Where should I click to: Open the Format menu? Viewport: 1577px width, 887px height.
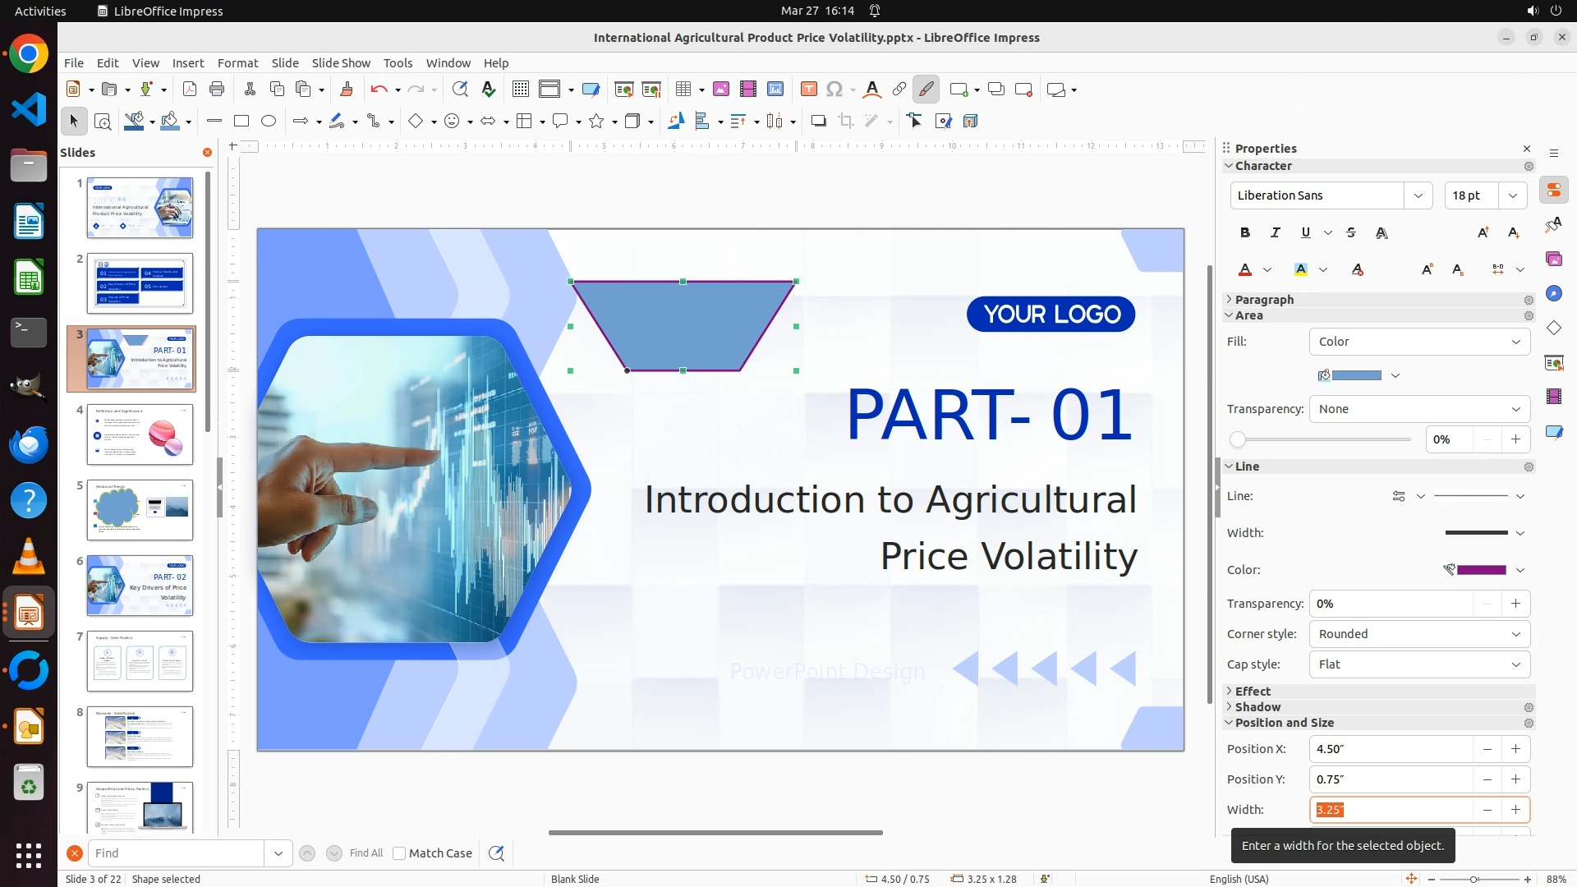pyautogui.click(x=237, y=63)
